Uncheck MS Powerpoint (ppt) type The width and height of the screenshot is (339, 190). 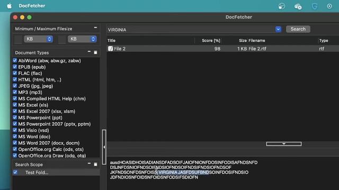[x=15, y=117]
